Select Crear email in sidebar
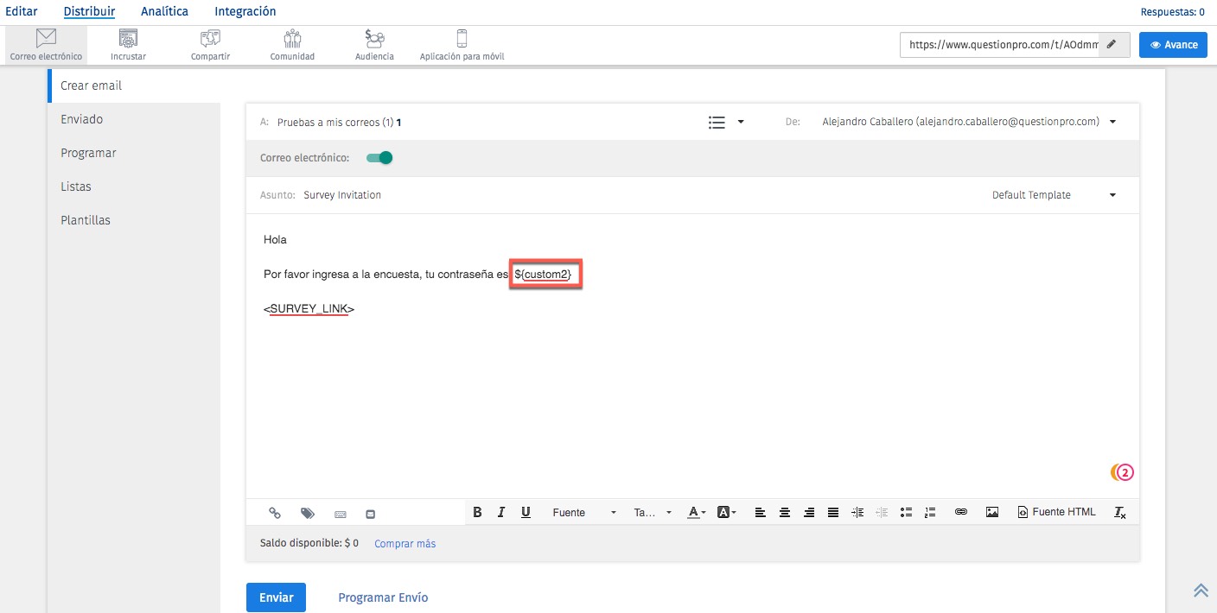1217x613 pixels. click(x=134, y=85)
